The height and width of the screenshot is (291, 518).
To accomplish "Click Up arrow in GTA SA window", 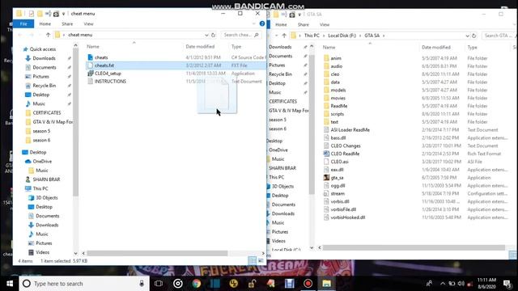I will pos(284,36).
